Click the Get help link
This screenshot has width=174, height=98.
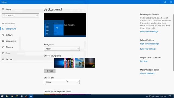tap(144, 61)
